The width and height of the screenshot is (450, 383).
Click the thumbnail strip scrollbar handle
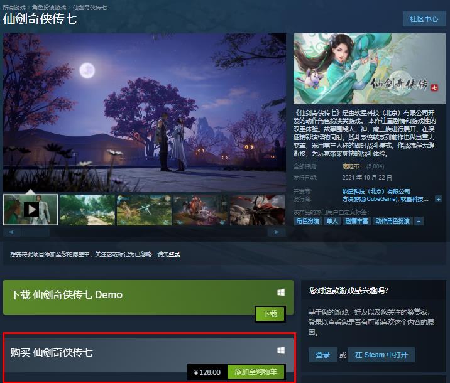pyautogui.click(x=35, y=232)
